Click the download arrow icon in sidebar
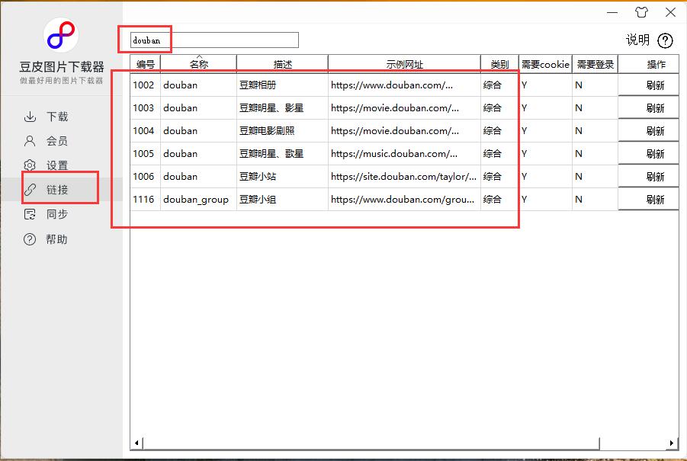Viewport: 687px width, 461px height. (x=30, y=117)
